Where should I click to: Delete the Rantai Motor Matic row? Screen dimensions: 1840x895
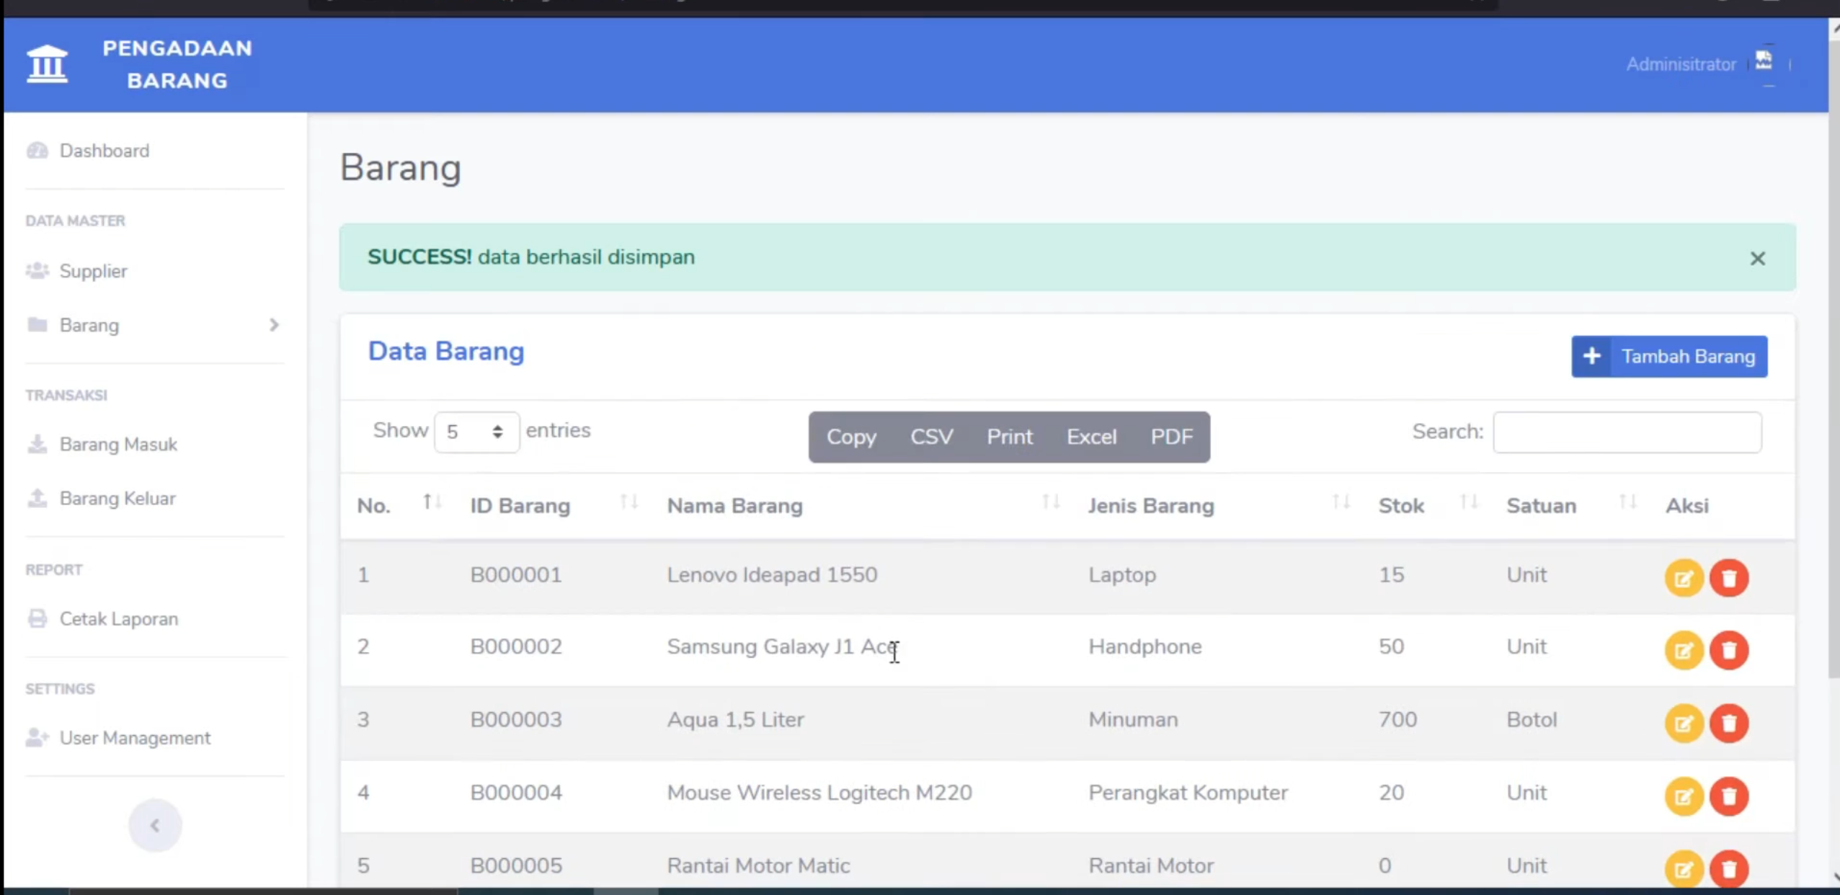click(1729, 868)
